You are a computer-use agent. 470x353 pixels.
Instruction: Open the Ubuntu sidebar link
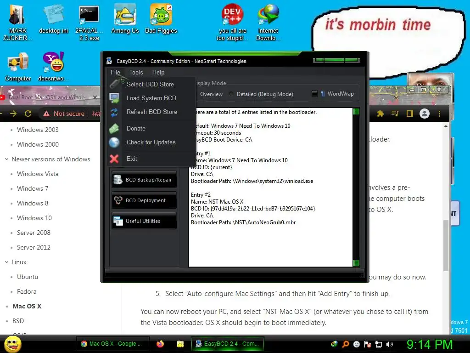point(27,277)
